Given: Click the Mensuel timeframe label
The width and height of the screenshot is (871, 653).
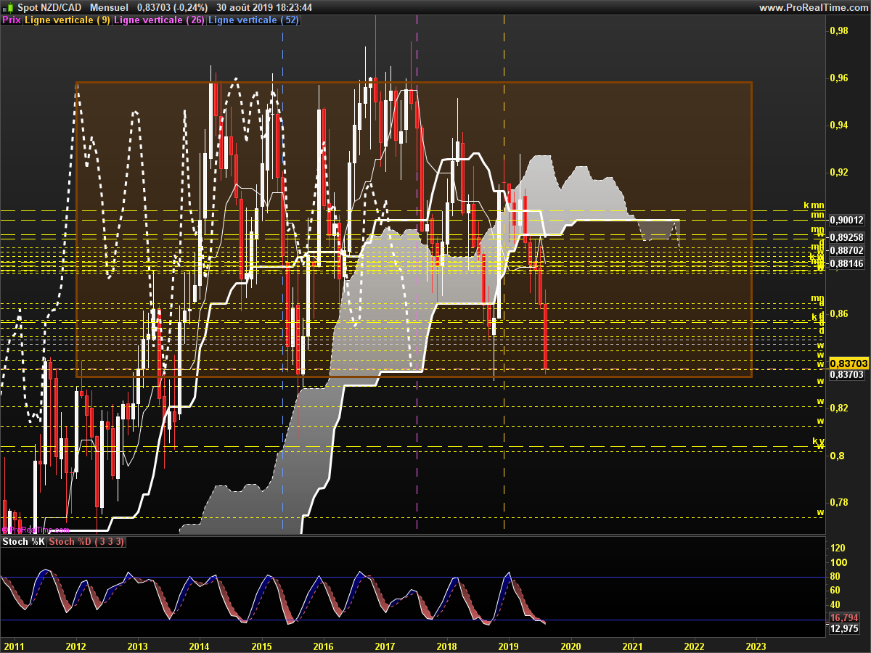Looking at the screenshot, I should 108,7.
